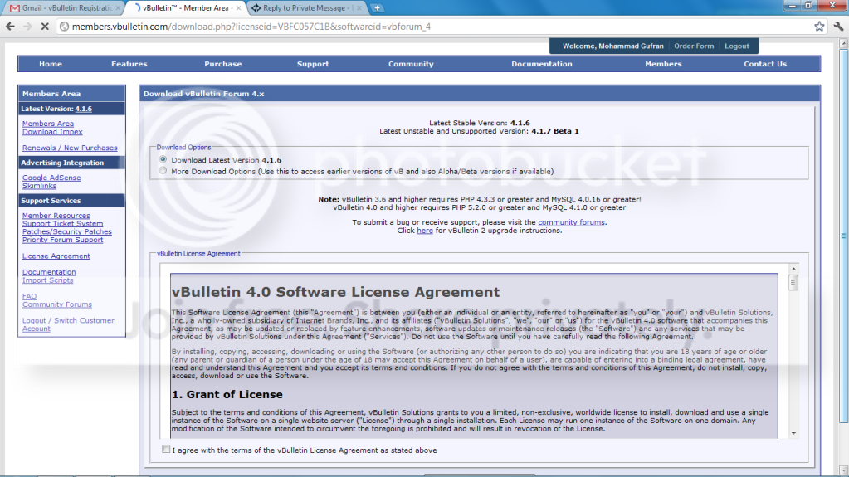Bookmark this page with the star icon
Viewport: 849px width, 477px height.
pyautogui.click(x=819, y=27)
